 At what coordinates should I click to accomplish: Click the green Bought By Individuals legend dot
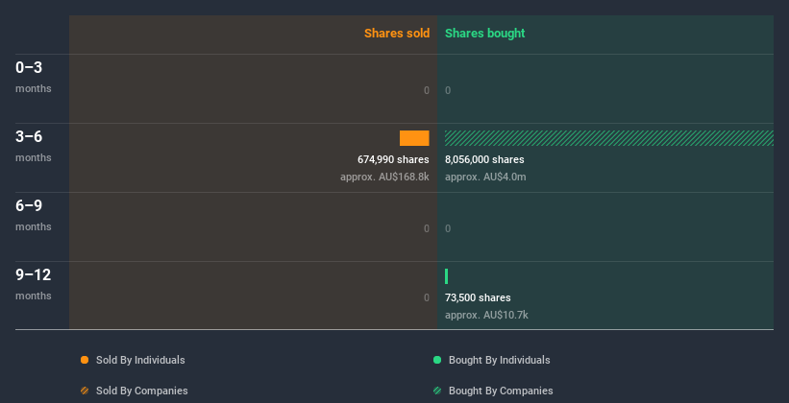[x=437, y=360]
